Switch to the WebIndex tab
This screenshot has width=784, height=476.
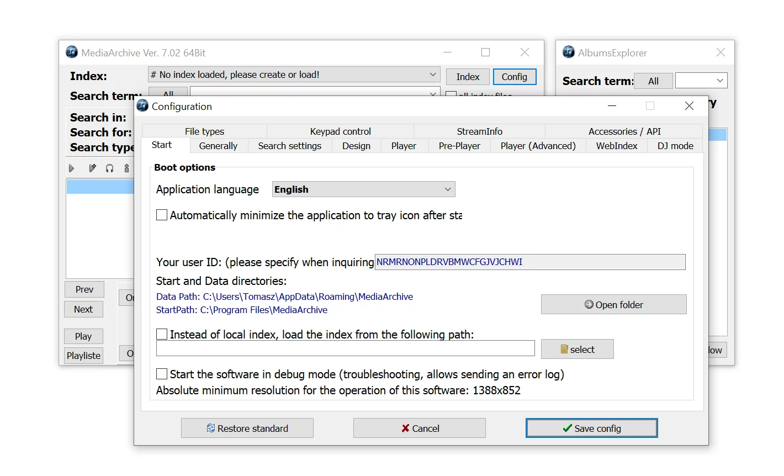pyautogui.click(x=617, y=146)
